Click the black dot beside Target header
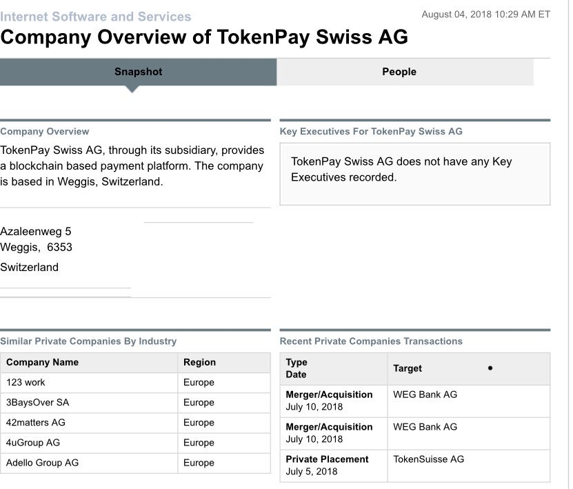573x489 pixels. click(490, 368)
